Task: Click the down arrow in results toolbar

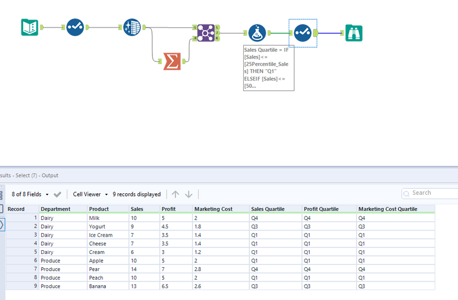Action: coord(188,194)
